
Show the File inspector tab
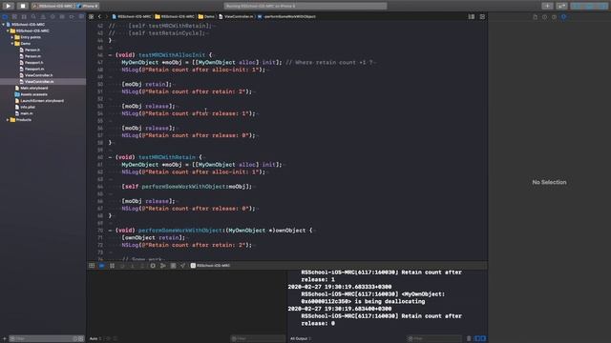(x=535, y=17)
